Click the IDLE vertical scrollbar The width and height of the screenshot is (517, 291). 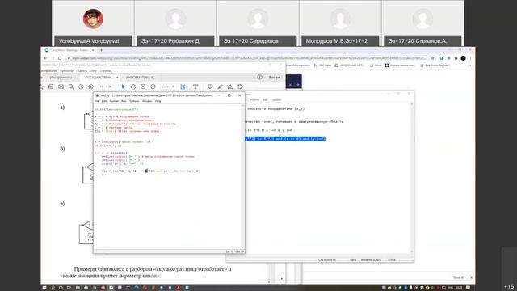(x=243, y=176)
